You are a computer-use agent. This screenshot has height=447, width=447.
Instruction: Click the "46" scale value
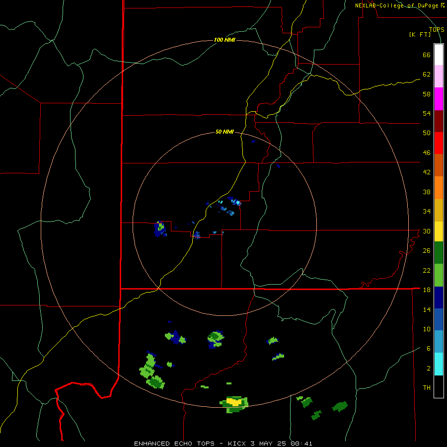(x=427, y=153)
